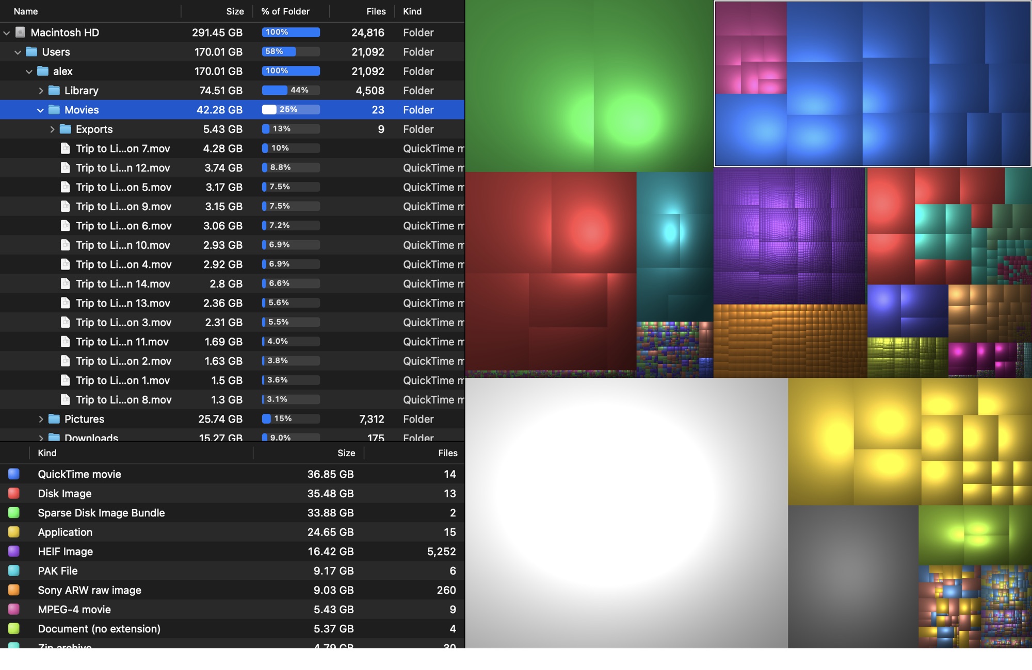
Task: Select the Sony ARW raw image row
Action: pyautogui.click(x=232, y=590)
